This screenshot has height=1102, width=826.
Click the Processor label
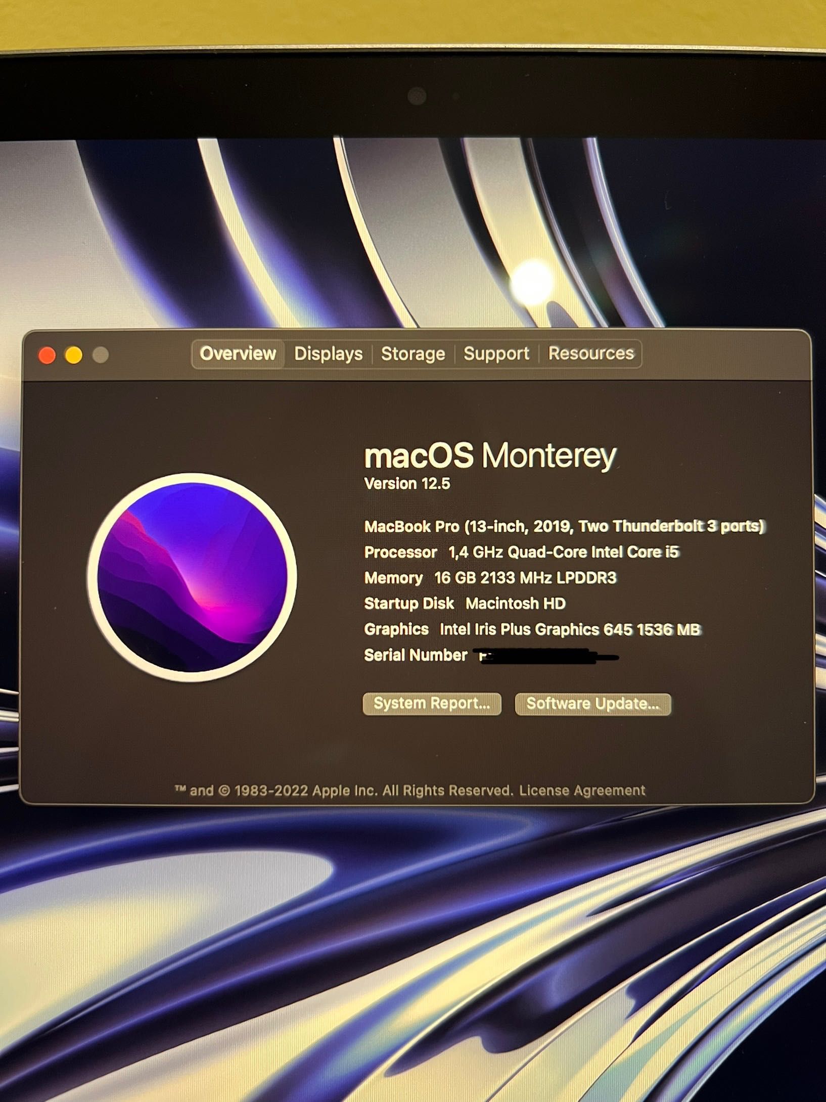[x=401, y=552]
